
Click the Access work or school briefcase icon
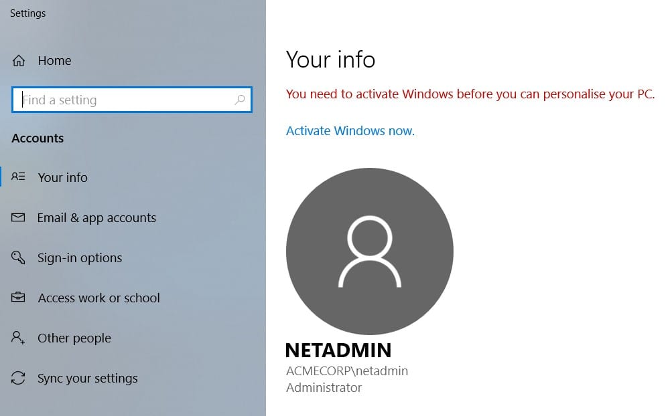coord(18,297)
